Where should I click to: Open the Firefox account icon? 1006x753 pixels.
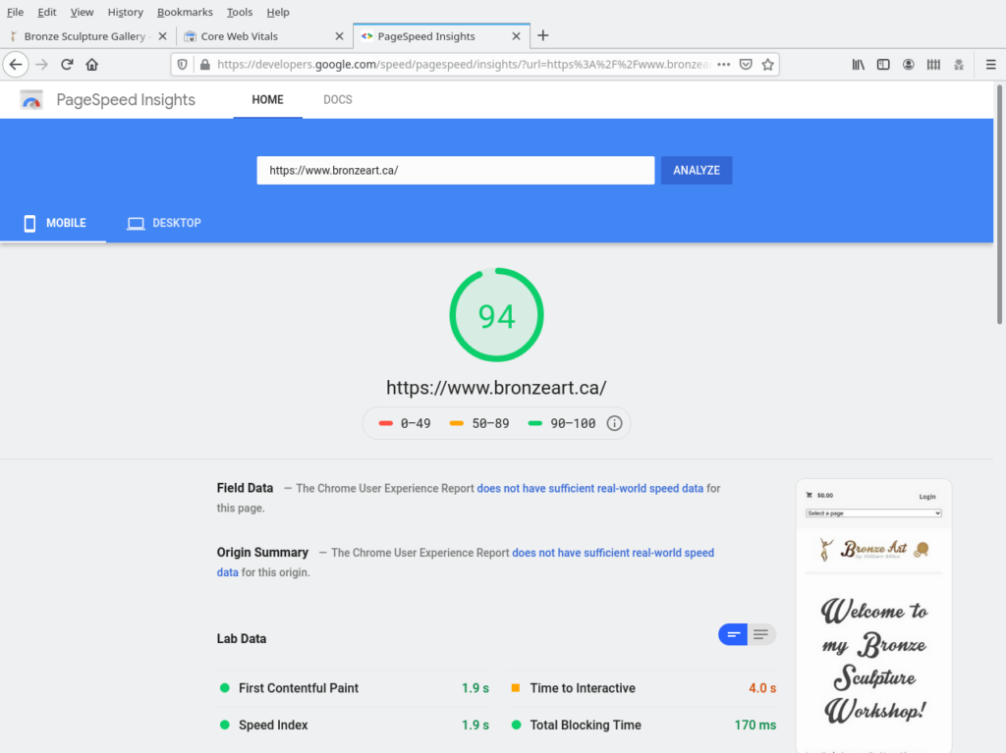[909, 64]
